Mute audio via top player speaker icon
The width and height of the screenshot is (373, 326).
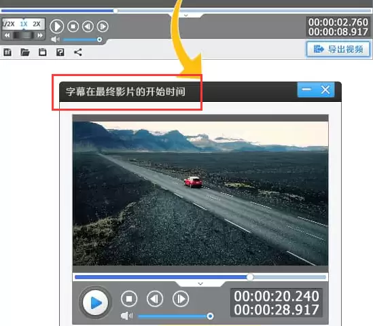[55, 39]
